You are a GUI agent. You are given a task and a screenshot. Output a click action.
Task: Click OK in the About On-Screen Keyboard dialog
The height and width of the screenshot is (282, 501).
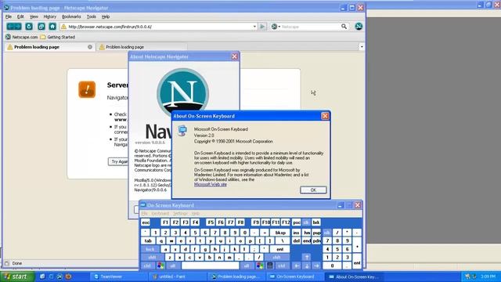coord(313,190)
